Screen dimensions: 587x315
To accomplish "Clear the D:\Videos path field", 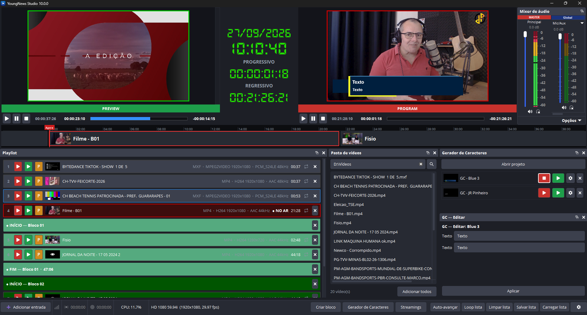I will pos(421,164).
